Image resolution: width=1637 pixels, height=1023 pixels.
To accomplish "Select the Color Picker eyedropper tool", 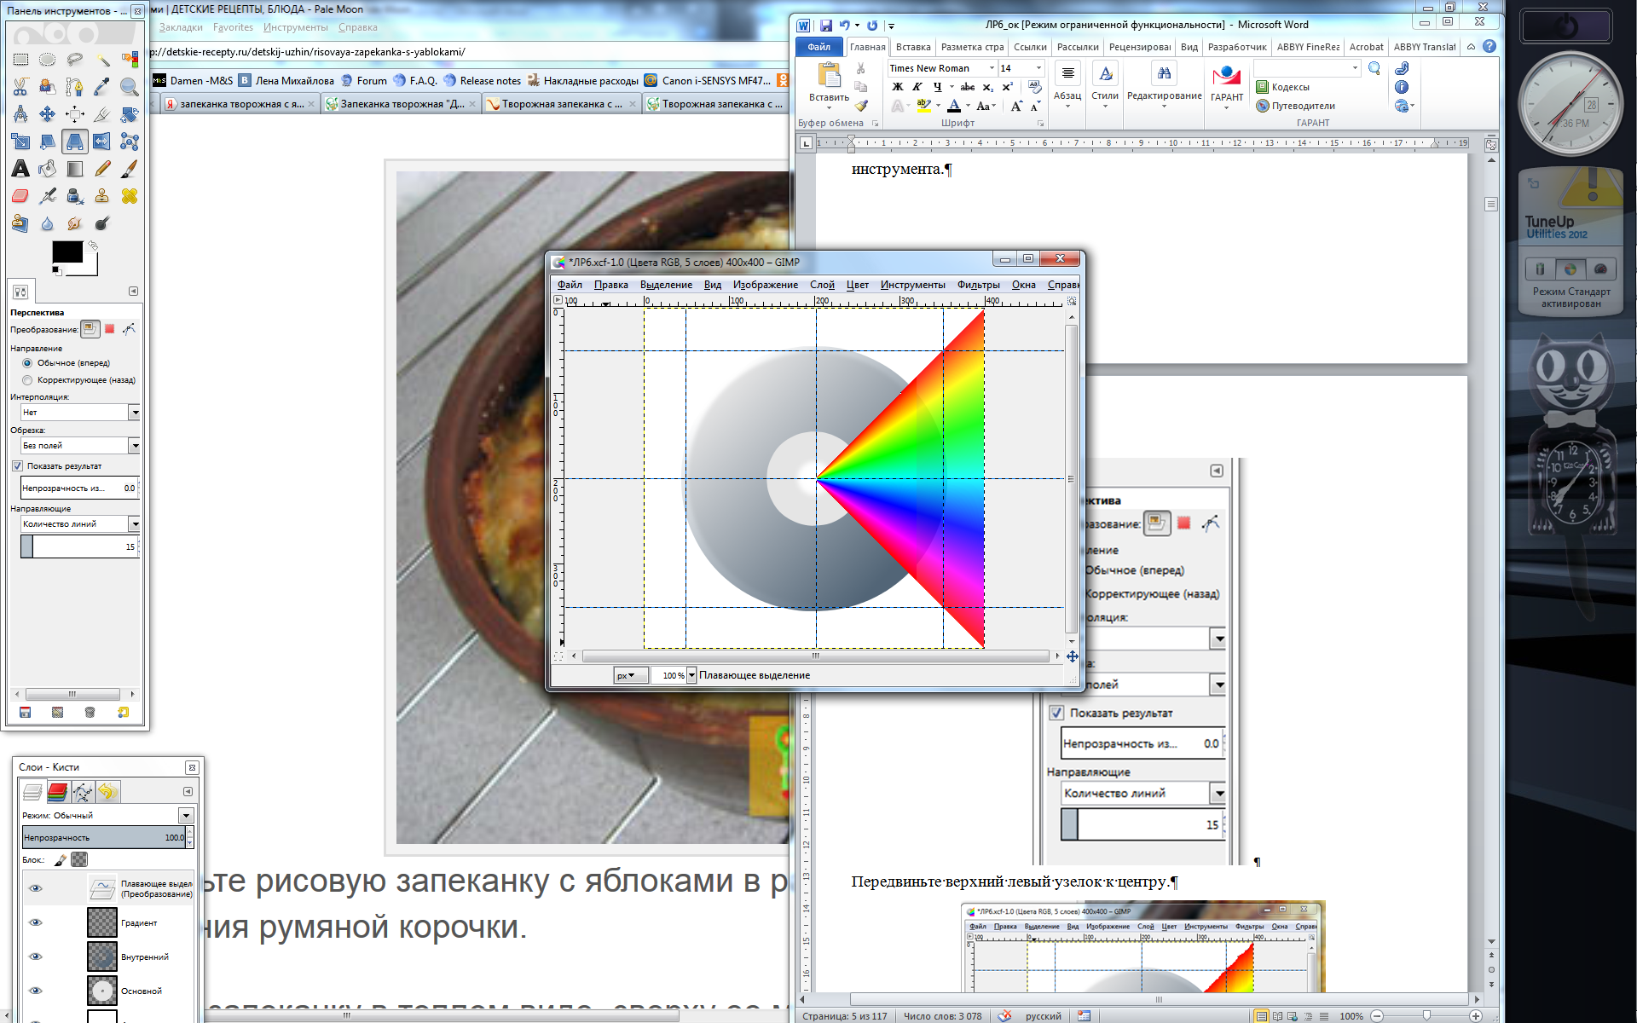I will (x=102, y=87).
